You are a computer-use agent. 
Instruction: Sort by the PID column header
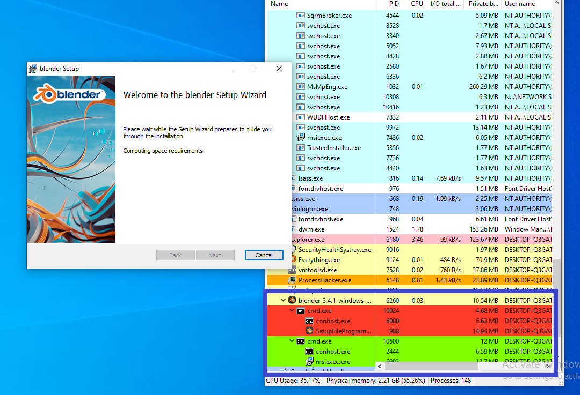394,4
